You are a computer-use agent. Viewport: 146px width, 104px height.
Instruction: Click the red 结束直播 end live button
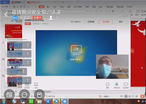106,22
